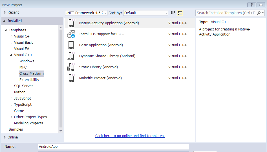Expand the Visual Basic node arrow
The image size is (267, 152).
pos(11,43)
